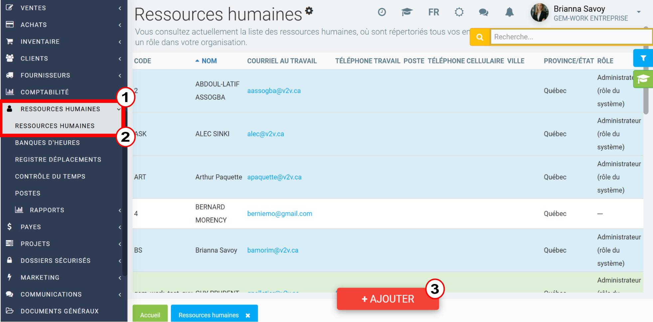The width and height of the screenshot is (653, 322).
Task: Click the settings gear beside page title
Action: click(x=309, y=11)
